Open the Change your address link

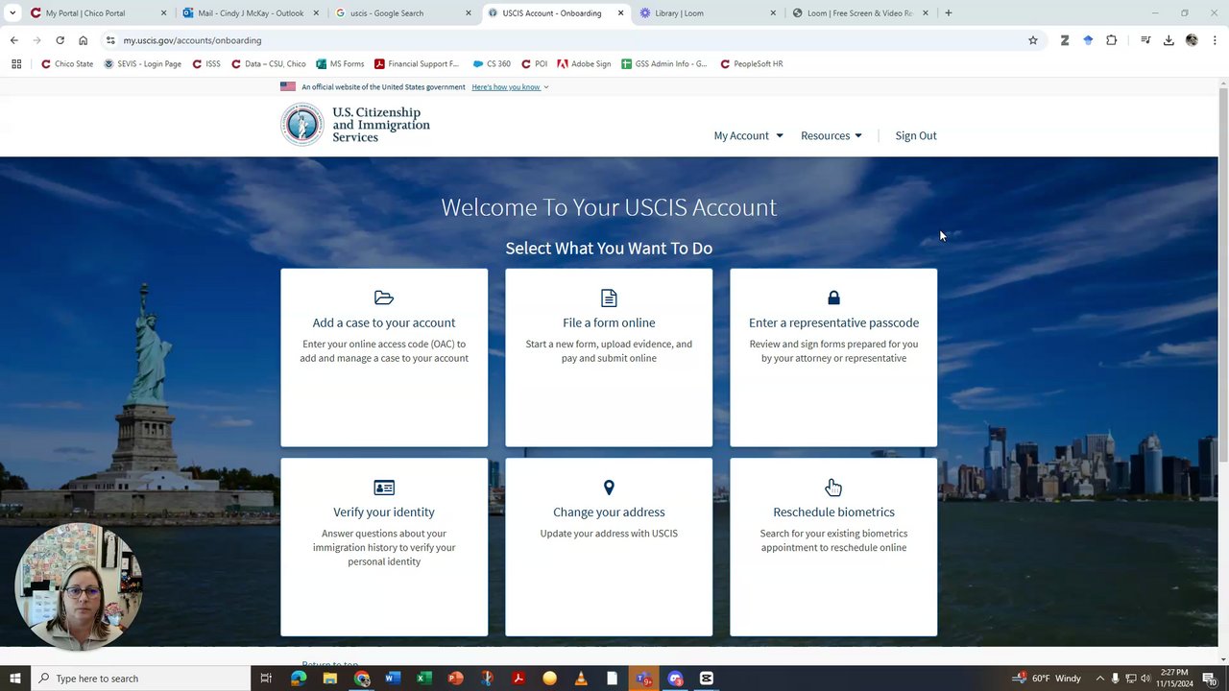tap(609, 512)
